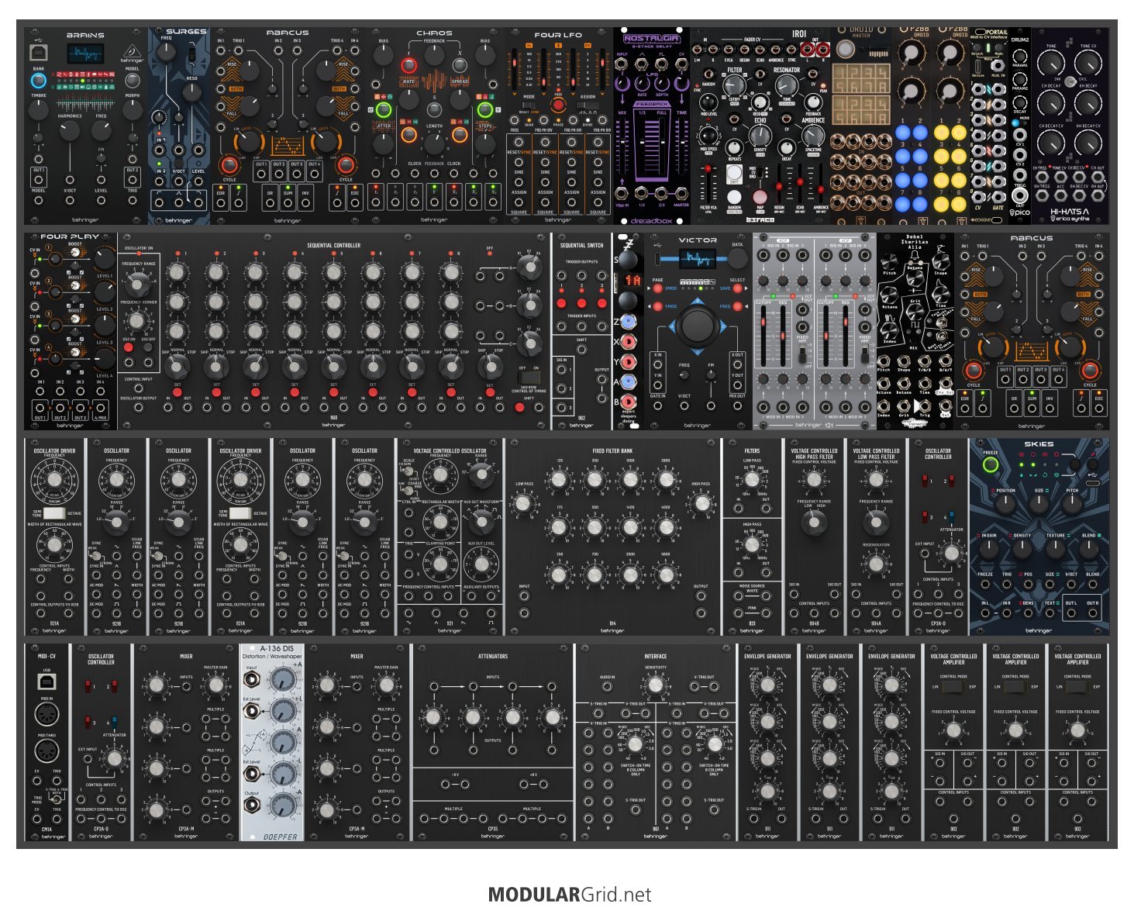The image size is (1141, 911).
Task: Click the red RATE button on Chaos
Action: [408, 64]
